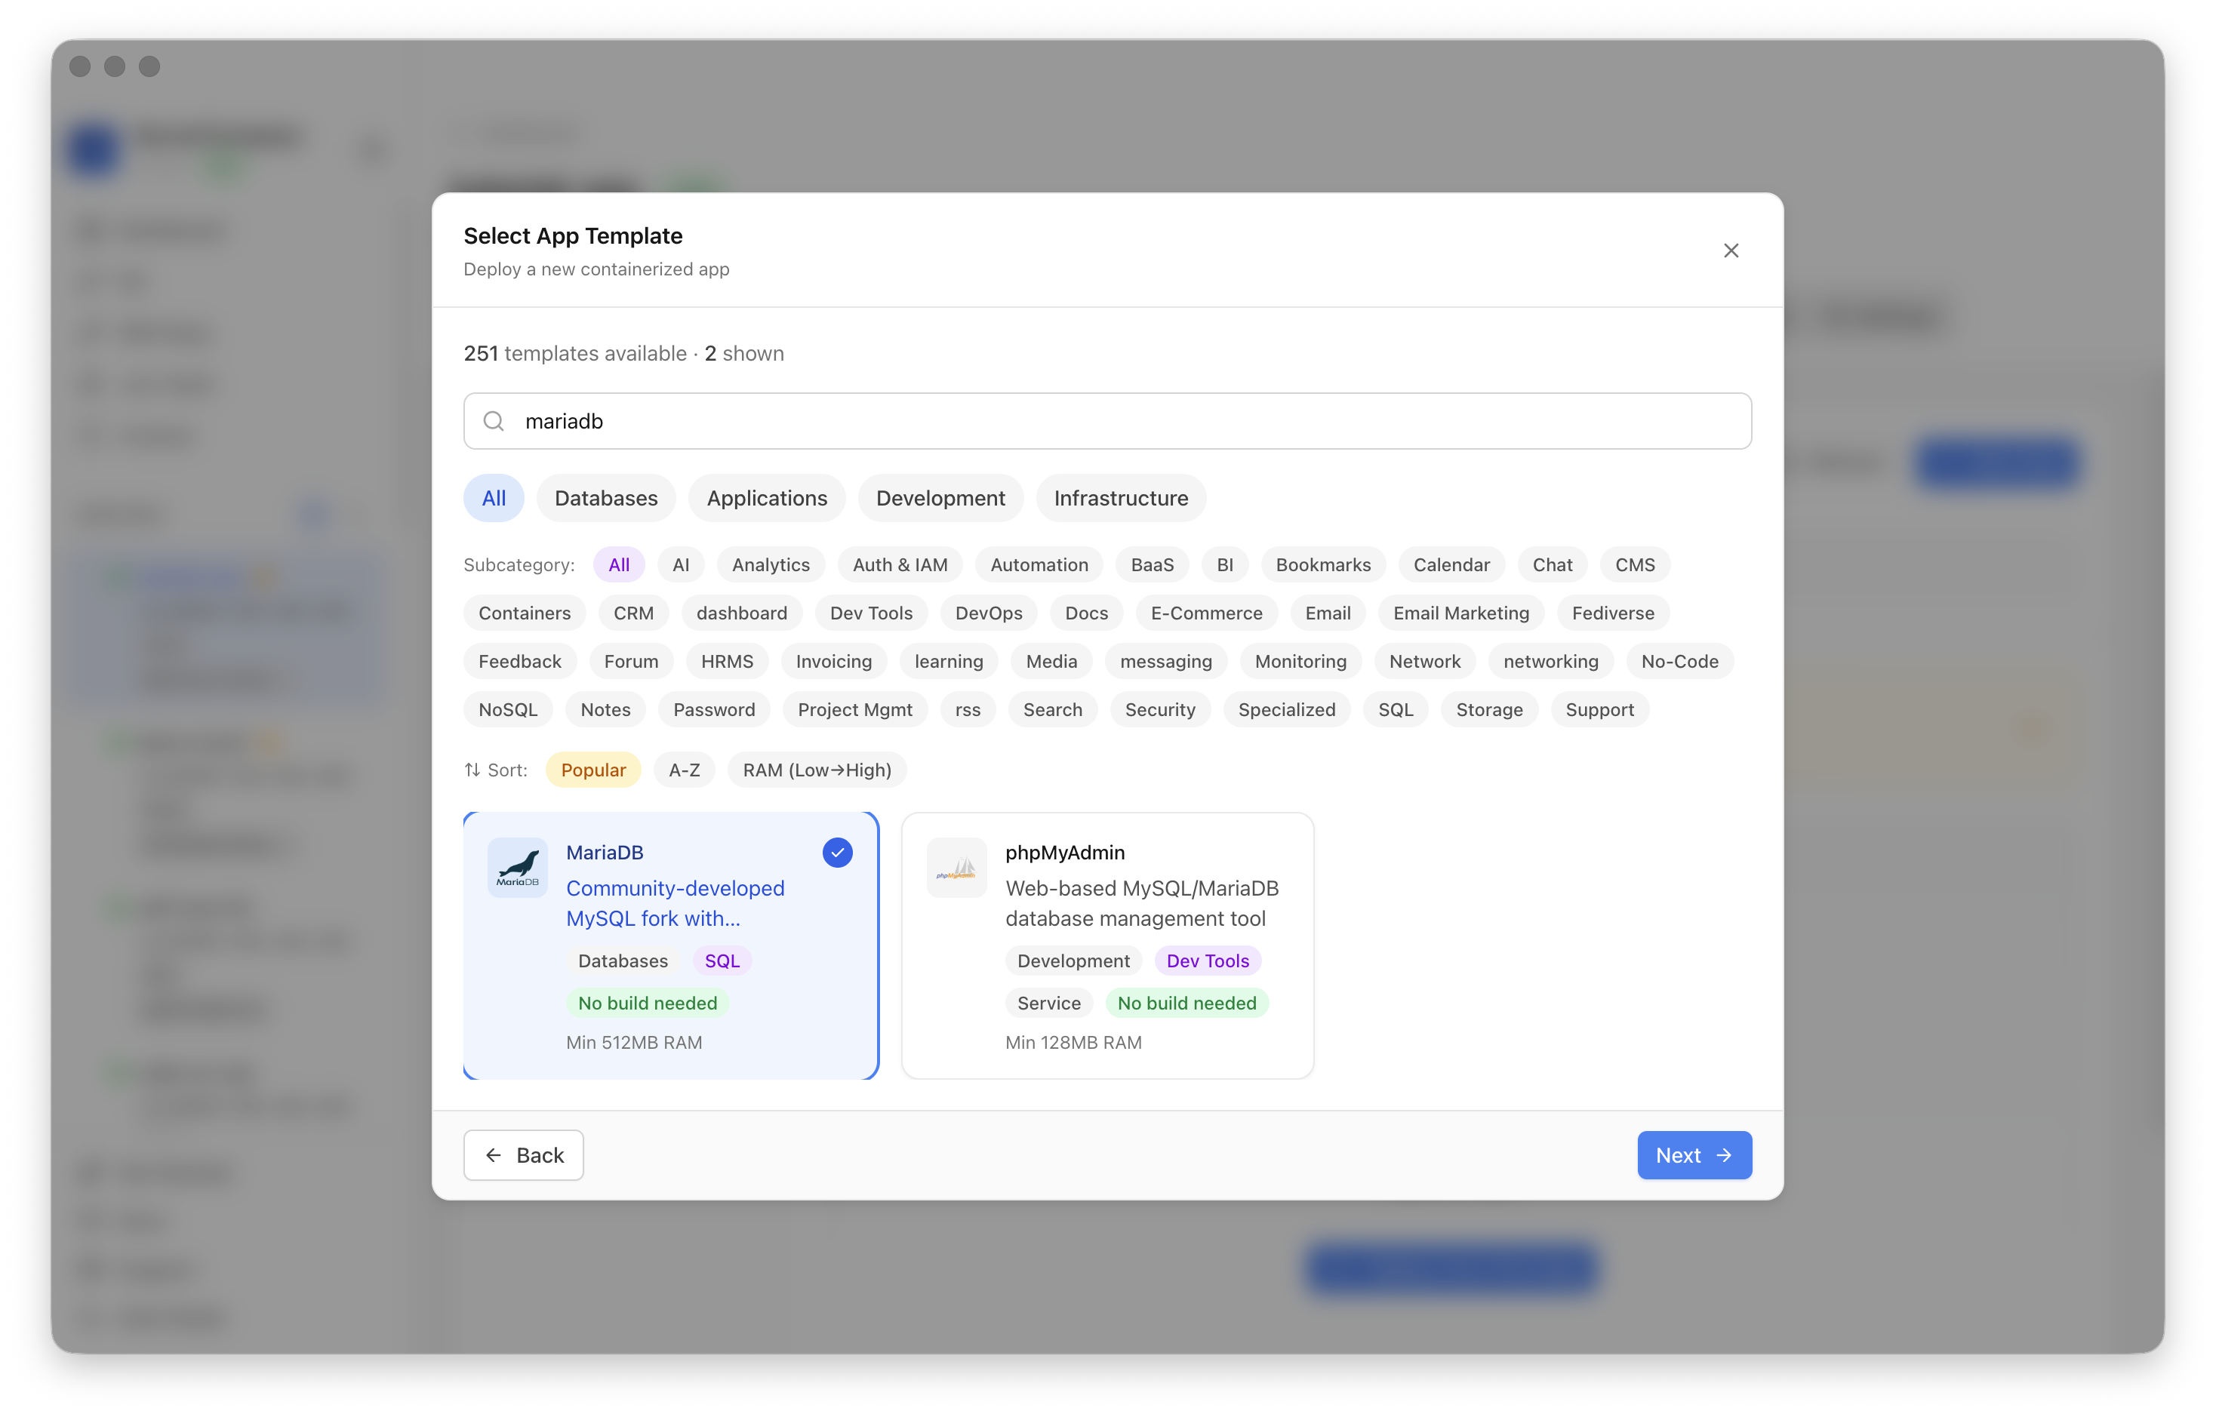Filter by the Project Mgmt subcategory

(855, 709)
